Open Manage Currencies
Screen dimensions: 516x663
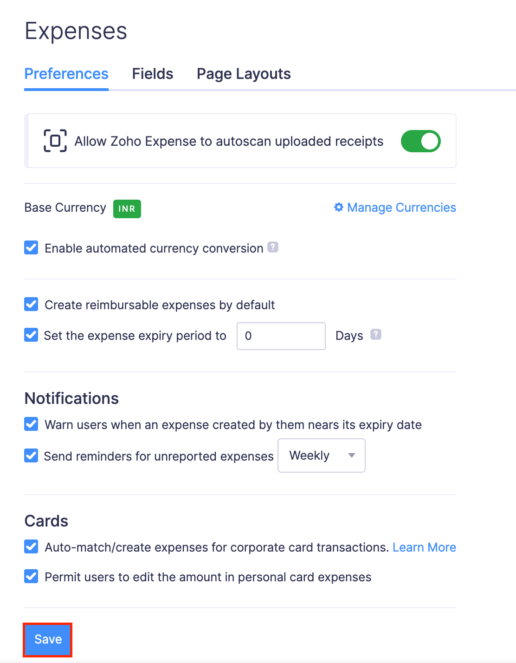point(401,208)
